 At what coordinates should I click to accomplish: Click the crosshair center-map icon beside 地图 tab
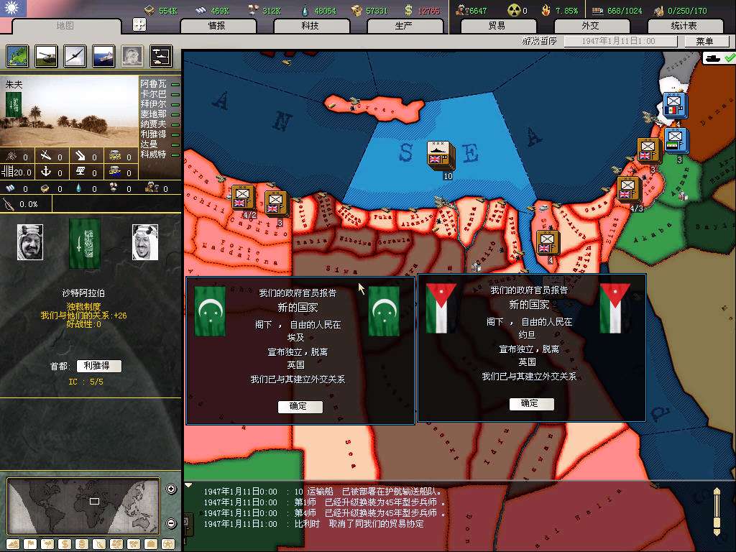139,24
